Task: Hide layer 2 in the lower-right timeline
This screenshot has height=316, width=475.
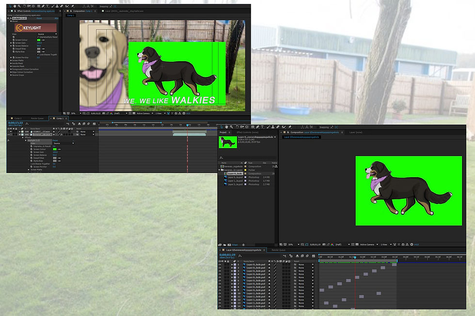Action: (x=220, y=268)
